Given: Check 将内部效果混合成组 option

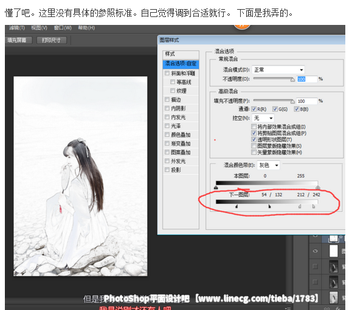Looking at the screenshot, I should [x=254, y=127].
